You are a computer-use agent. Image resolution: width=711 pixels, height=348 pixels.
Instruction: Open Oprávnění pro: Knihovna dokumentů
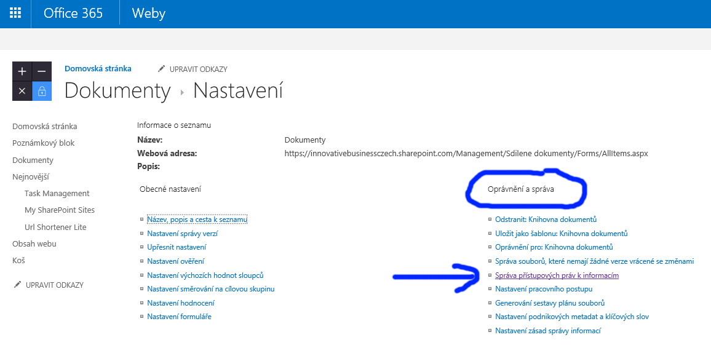[x=554, y=247]
